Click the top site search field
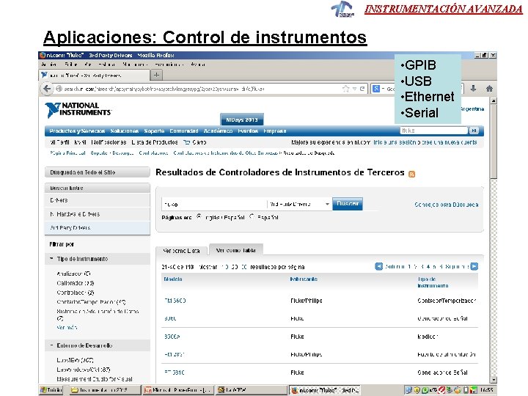Viewport: 528px width, 396px height. click(x=434, y=131)
